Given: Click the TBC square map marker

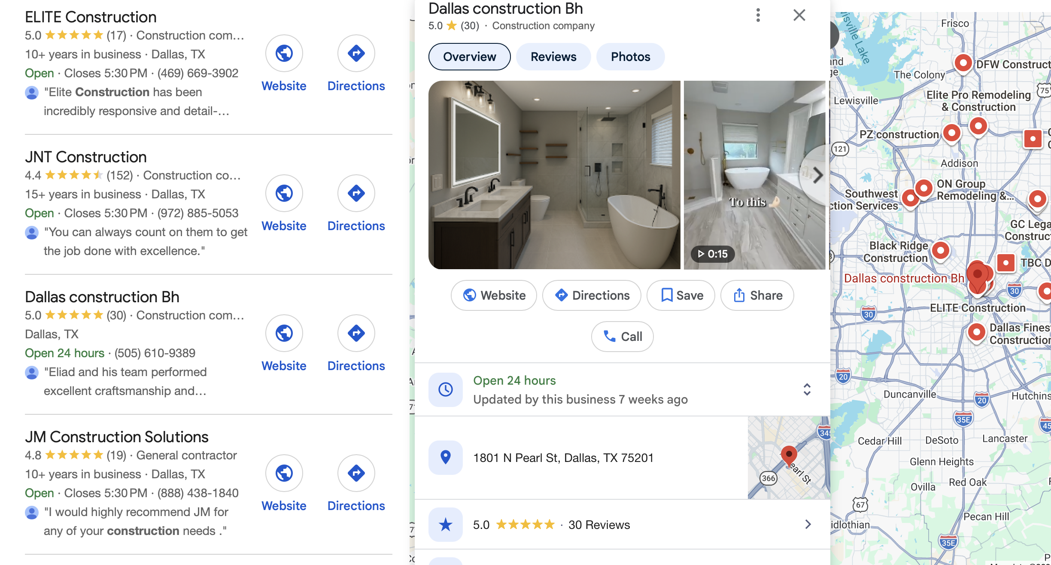Looking at the screenshot, I should [1005, 262].
